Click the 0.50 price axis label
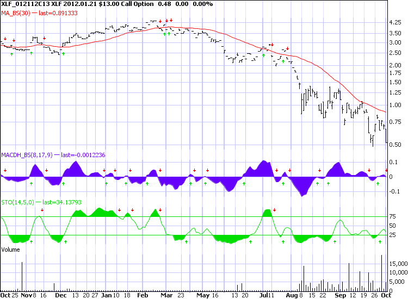The image size is (408, 299). tap(395, 144)
